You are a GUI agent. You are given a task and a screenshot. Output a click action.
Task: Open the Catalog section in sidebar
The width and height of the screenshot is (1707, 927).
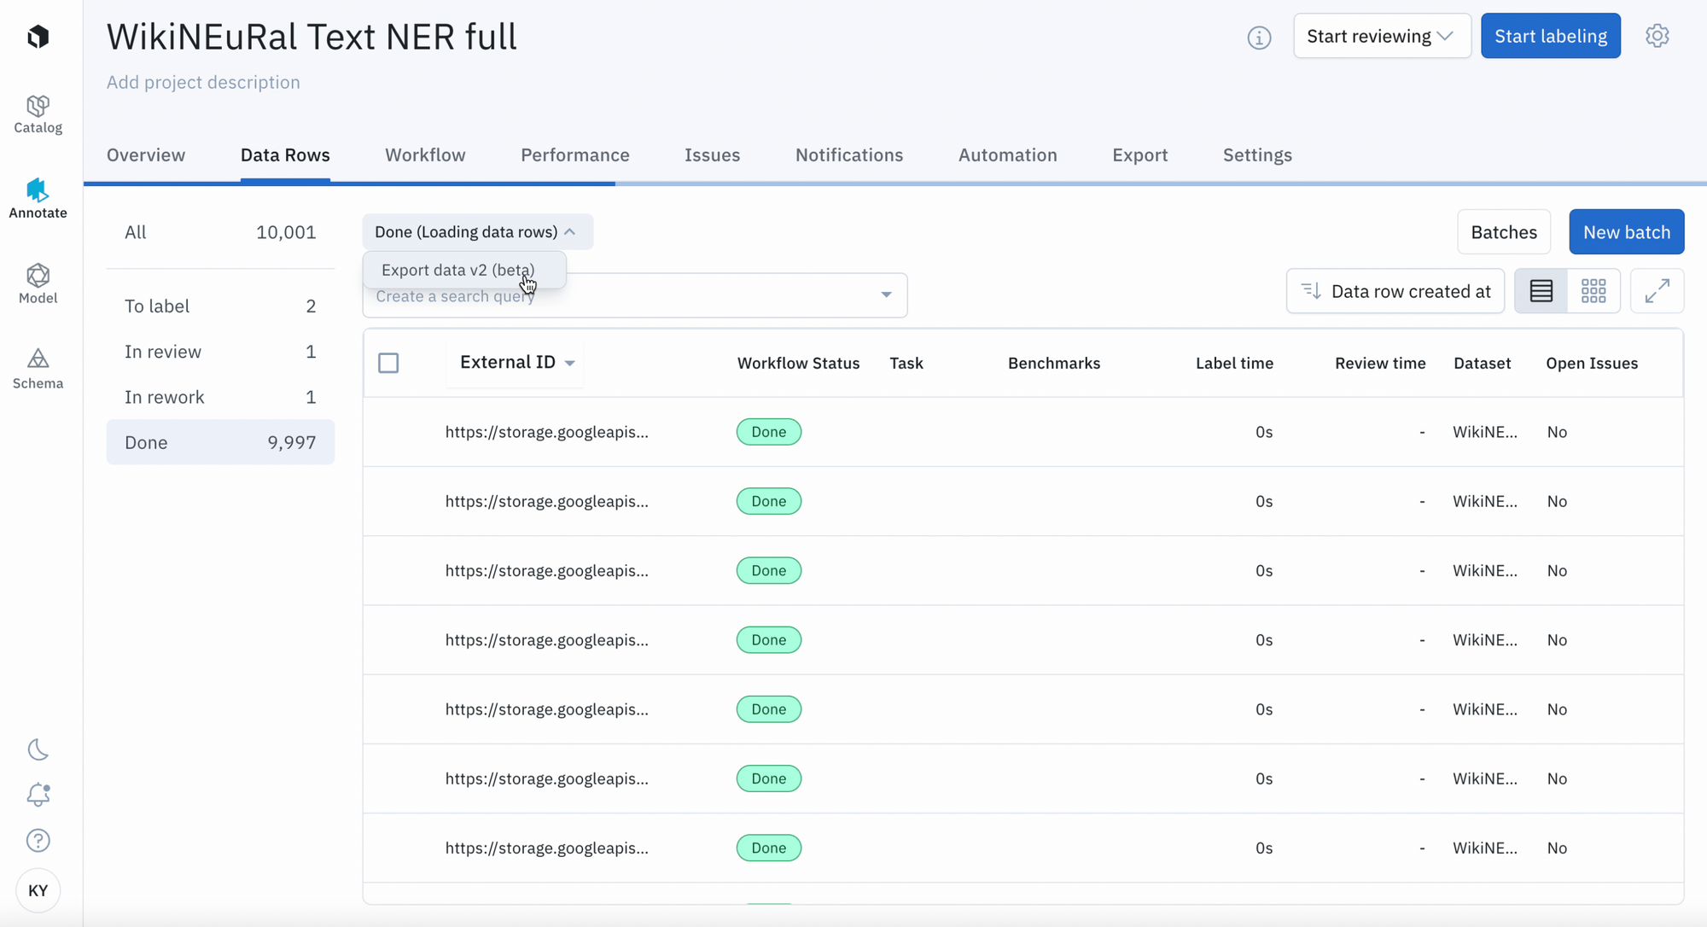click(x=38, y=114)
